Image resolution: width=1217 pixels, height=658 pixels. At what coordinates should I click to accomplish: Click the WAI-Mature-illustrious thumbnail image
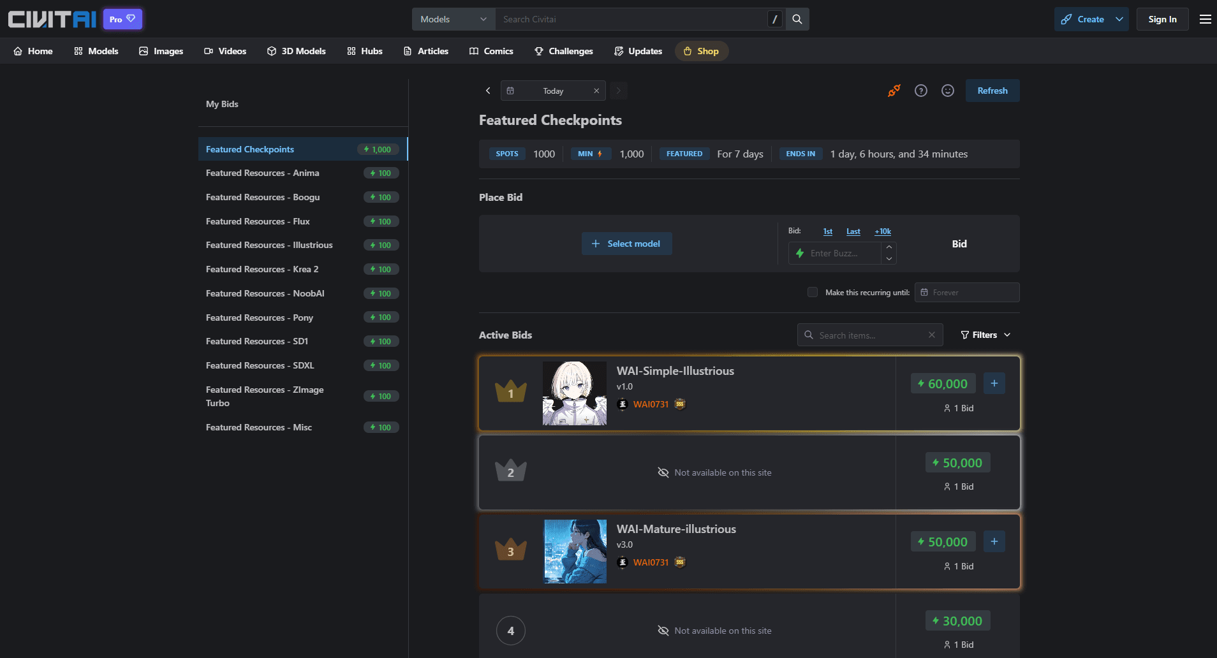pos(575,552)
